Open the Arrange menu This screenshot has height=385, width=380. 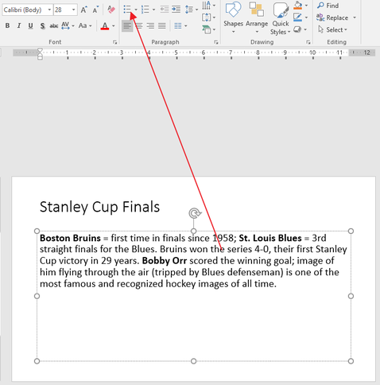point(257,17)
